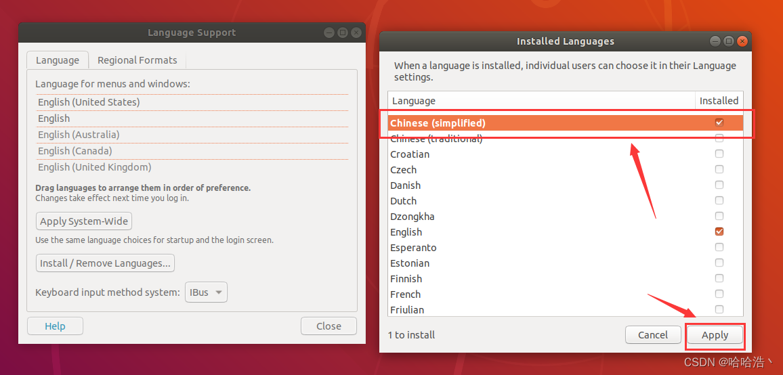Select the Dzongkha language row
The height and width of the screenshot is (375, 783).
point(566,216)
